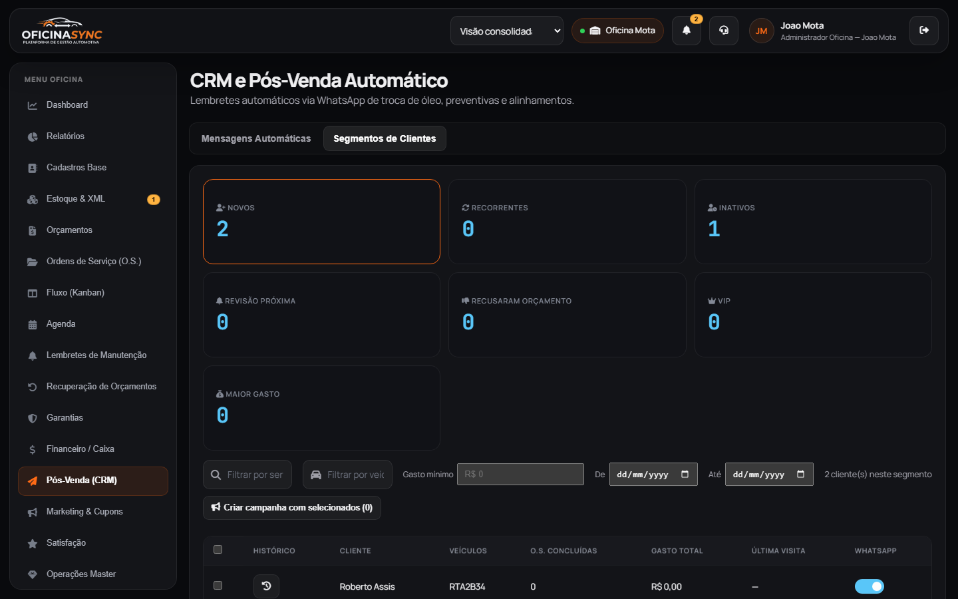This screenshot has height=599, width=958.
Task: Open the notifications bell icon
Action: pyautogui.click(x=687, y=31)
